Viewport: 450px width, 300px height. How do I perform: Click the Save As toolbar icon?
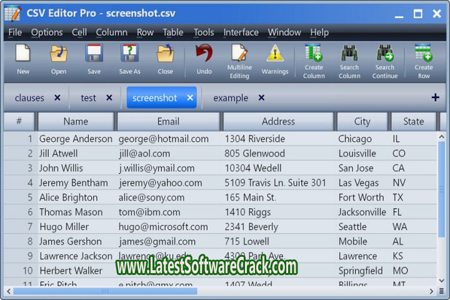point(129,54)
